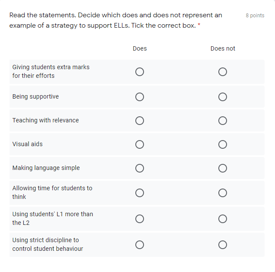Mark 'Does' for Using students' L1 more

(x=139, y=219)
